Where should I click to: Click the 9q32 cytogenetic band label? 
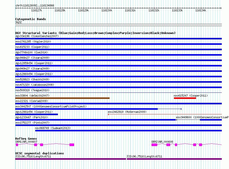19,22
